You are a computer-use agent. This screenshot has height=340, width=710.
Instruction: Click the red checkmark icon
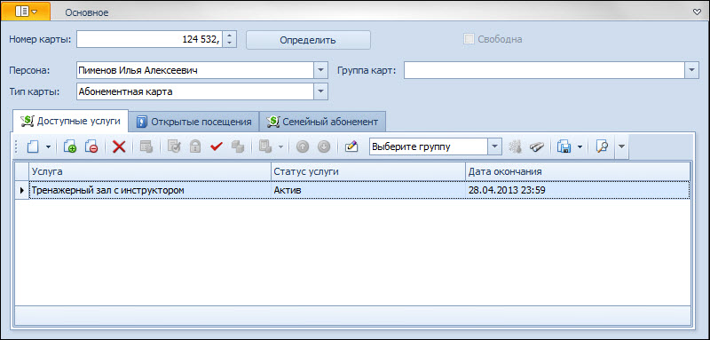217,146
